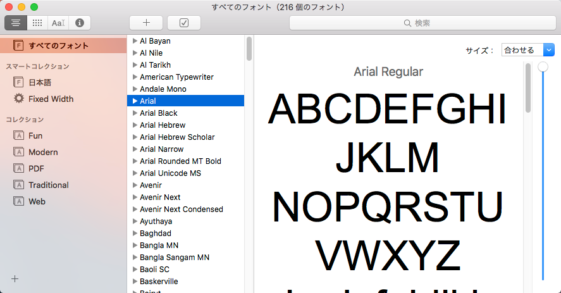Switch to custom text preview mode
This screenshot has width=561, height=293.
click(x=58, y=23)
